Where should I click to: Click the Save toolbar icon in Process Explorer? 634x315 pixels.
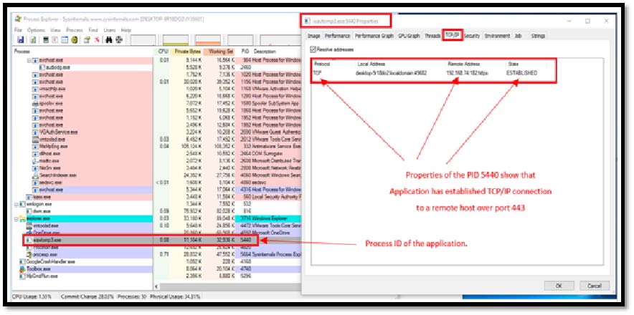pos(20,40)
